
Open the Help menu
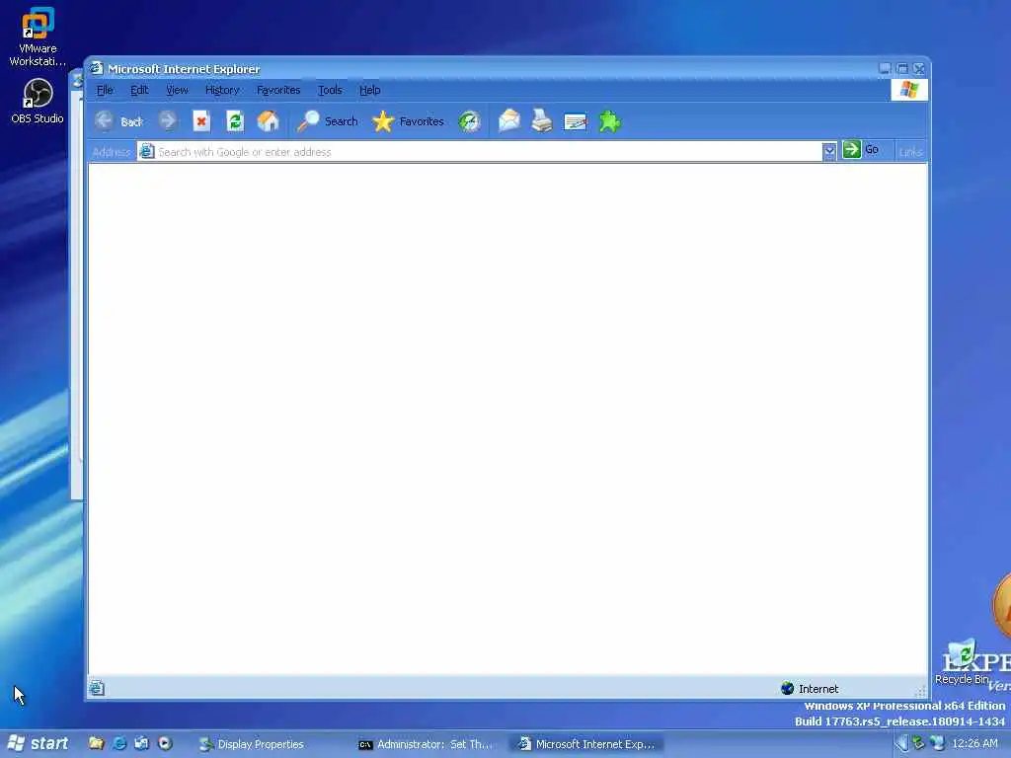tap(370, 90)
